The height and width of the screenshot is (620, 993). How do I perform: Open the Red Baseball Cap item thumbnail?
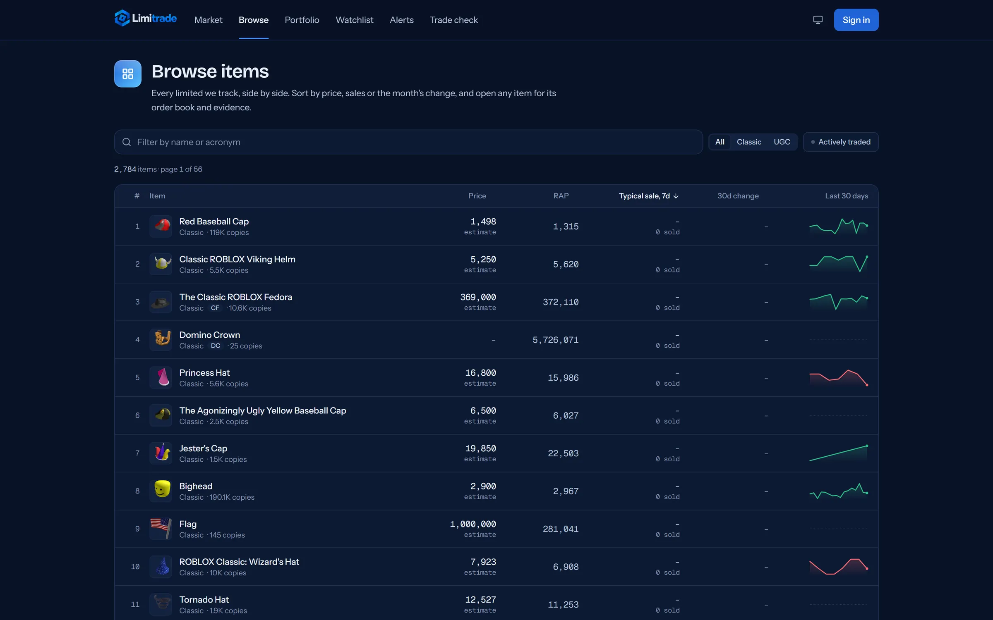(x=161, y=226)
